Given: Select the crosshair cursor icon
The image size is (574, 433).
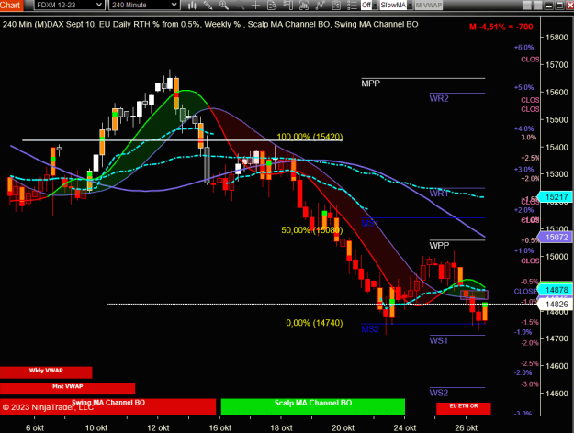Looking at the screenshot, I should point(255,6).
